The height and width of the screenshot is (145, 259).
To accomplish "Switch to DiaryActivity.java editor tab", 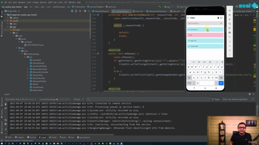I will pyautogui.click(x=100, y=11).
